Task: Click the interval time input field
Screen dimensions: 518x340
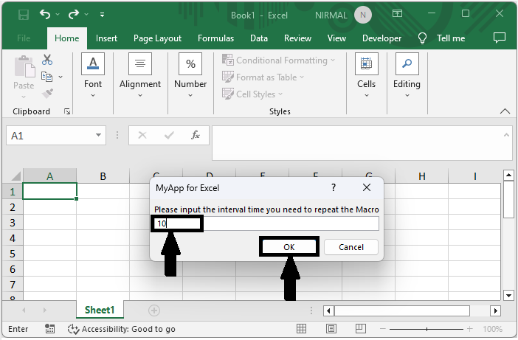Action: pyautogui.click(x=266, y=223)
